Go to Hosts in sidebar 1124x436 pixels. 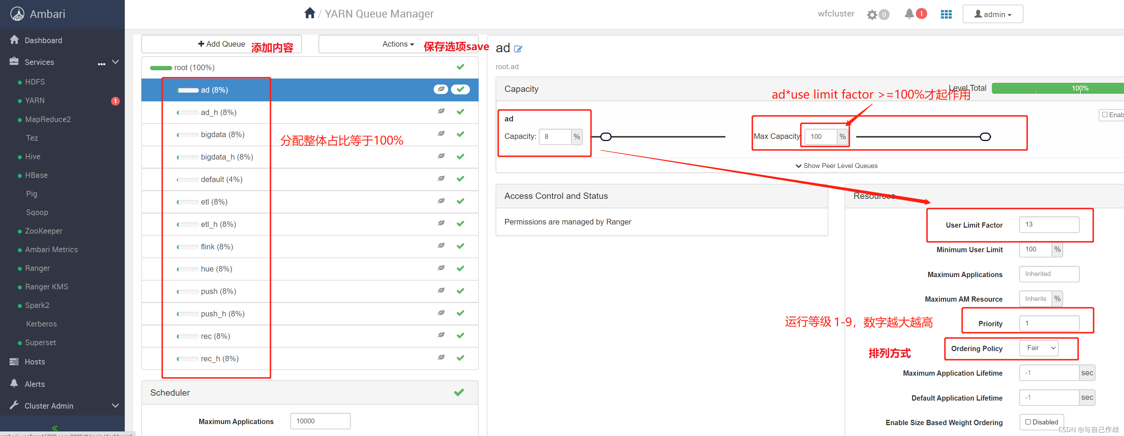[x=34, y=362]
